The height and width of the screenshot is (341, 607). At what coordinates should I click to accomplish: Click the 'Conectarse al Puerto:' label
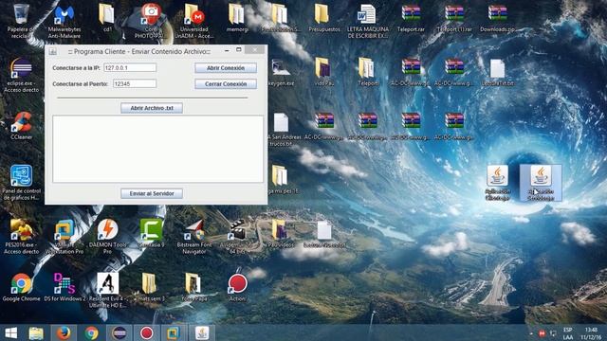coord(80,84)
